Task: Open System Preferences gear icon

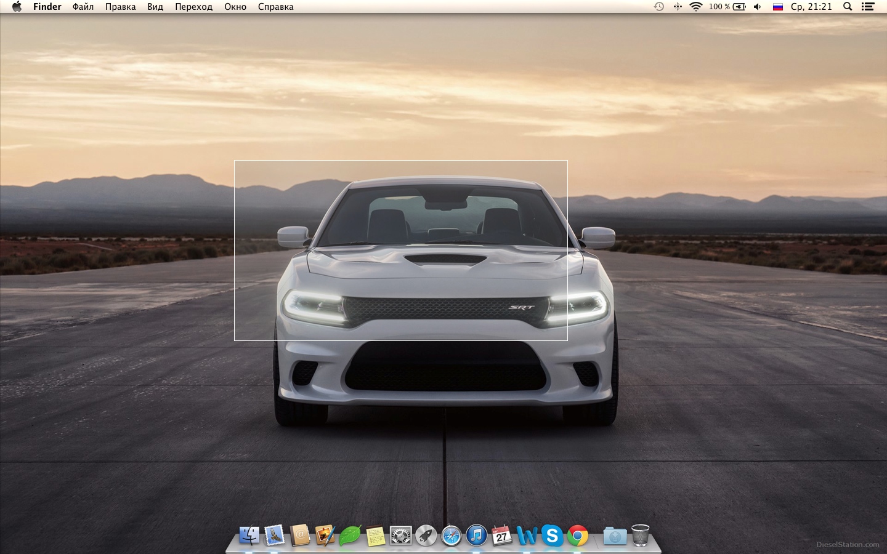Action: tap(400, 536)
